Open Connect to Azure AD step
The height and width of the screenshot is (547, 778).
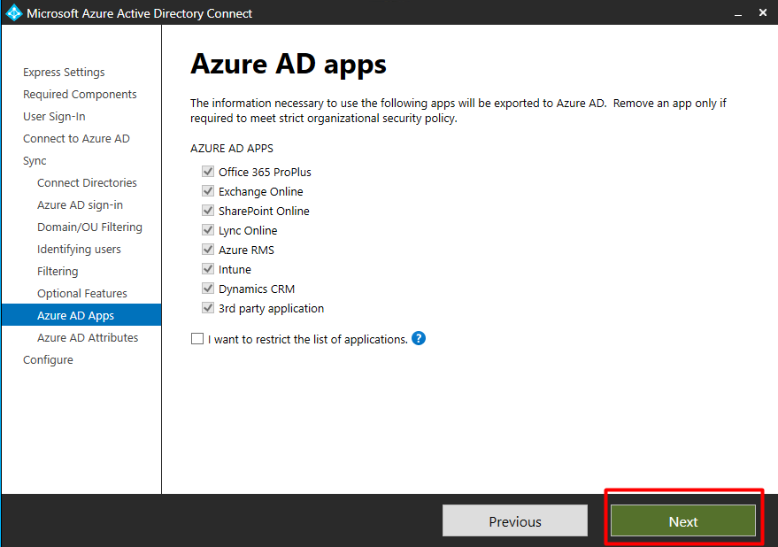pos(76,138)
